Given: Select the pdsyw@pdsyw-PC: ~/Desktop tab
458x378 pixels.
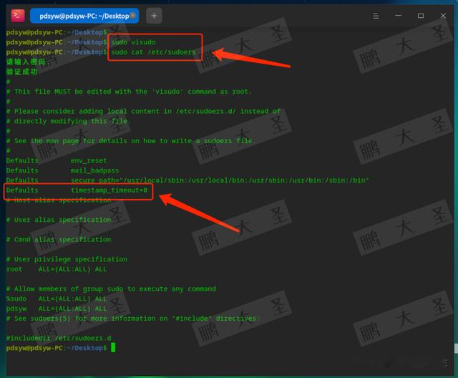Looking at the screenshot, I should coord(84,16).
